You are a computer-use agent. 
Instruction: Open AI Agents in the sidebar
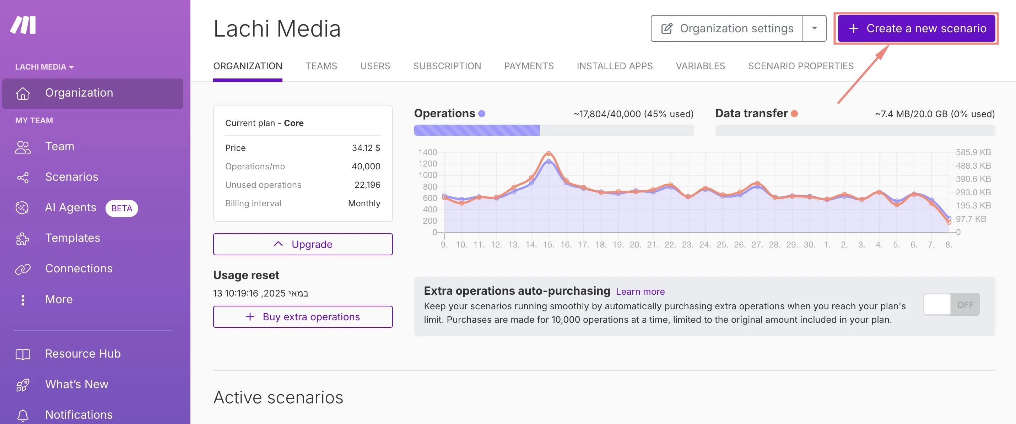[x=93, y=208]
